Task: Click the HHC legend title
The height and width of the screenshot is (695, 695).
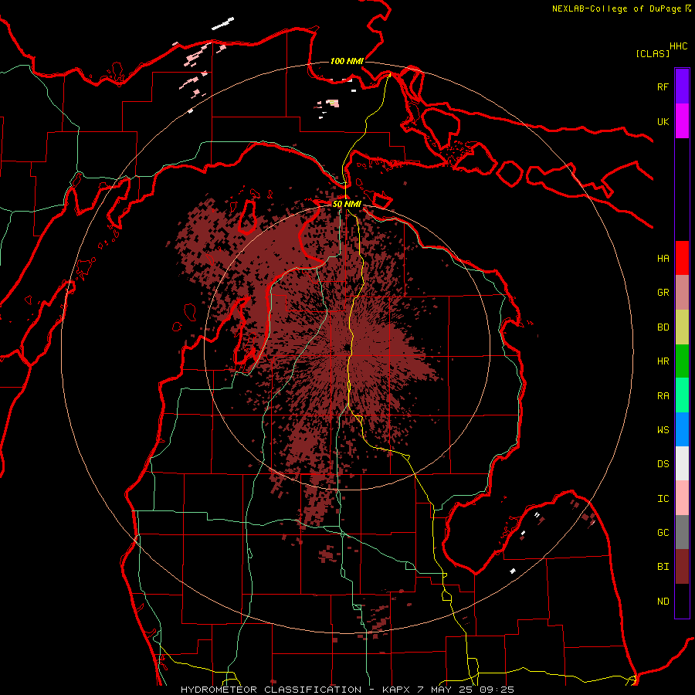Action: pyautogui.click(x=678, y=46)
